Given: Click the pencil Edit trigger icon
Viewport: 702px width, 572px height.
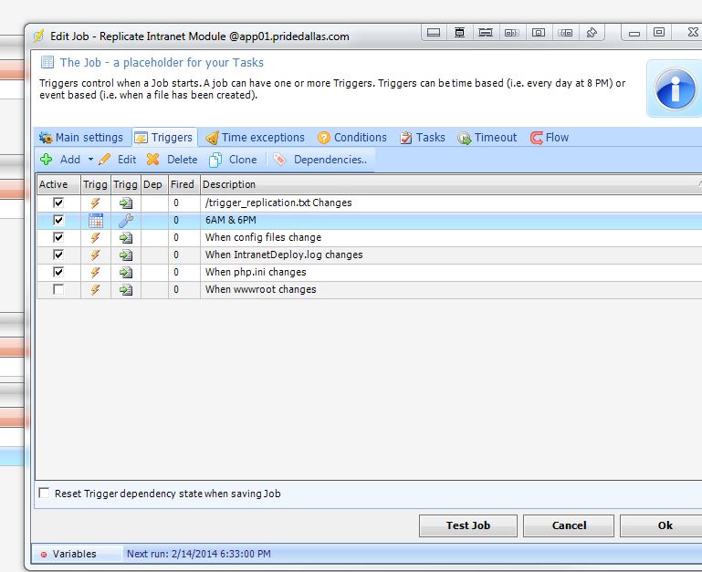Looking at the screenshot, I should [x=105, y=160].
